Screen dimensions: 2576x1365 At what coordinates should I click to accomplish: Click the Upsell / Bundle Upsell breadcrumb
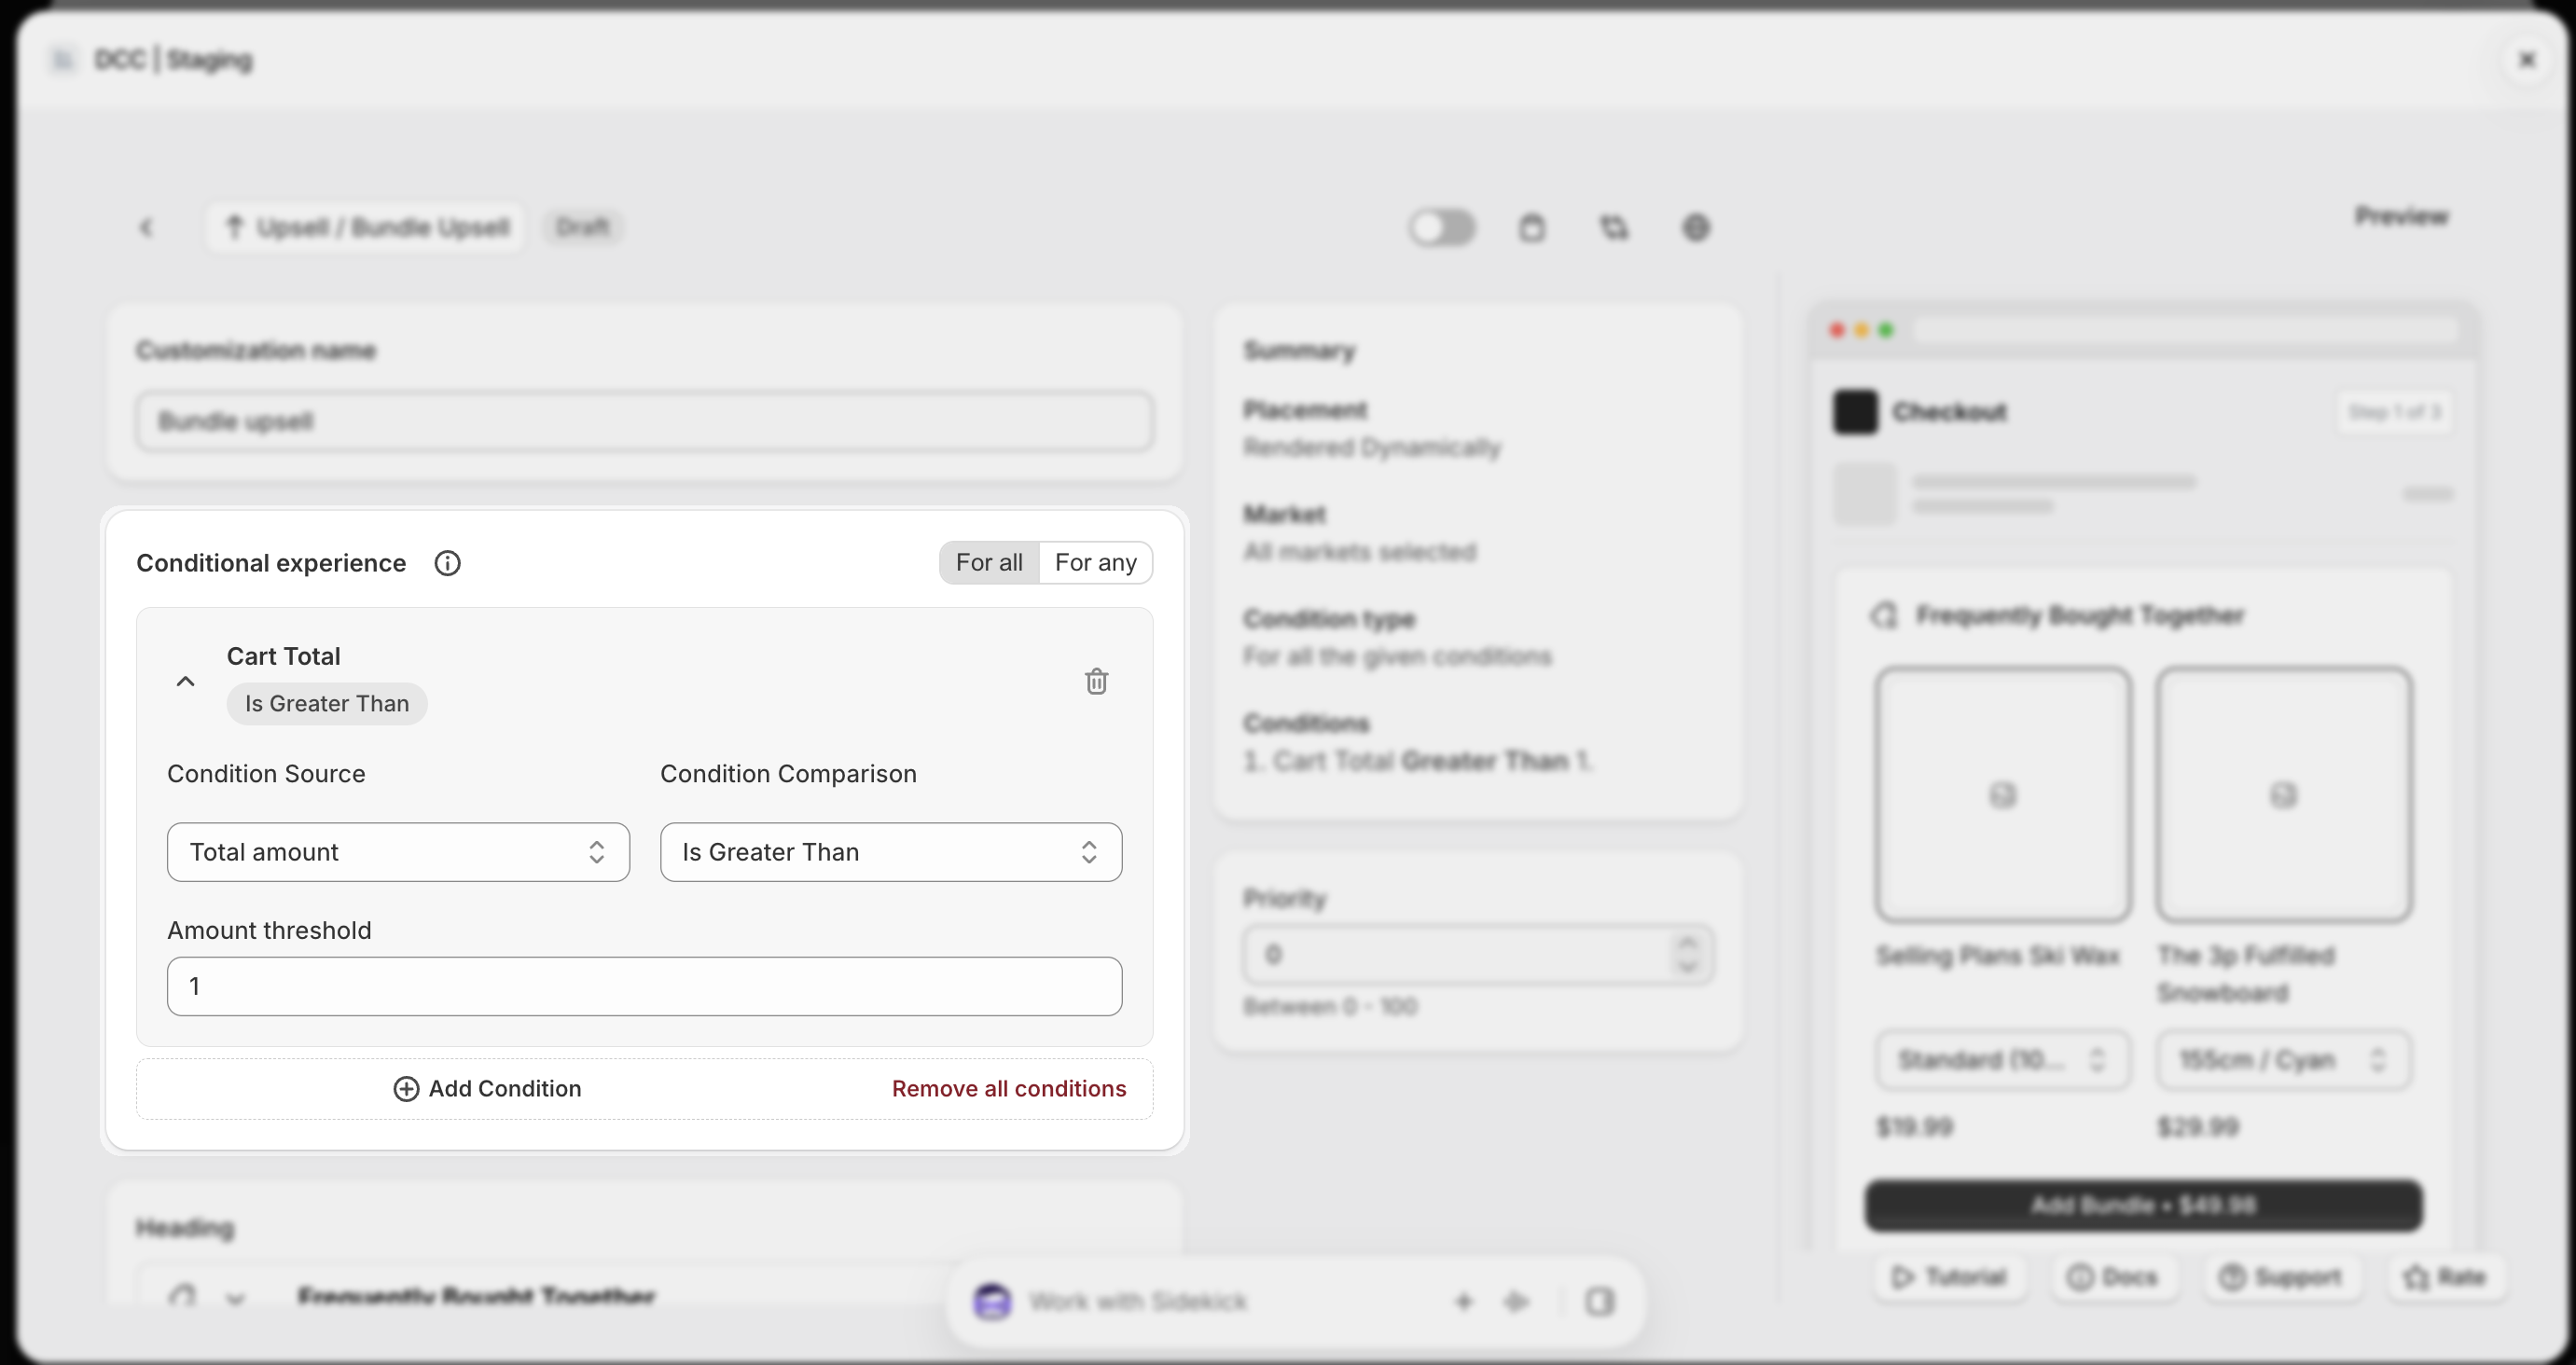click(366, 228)
